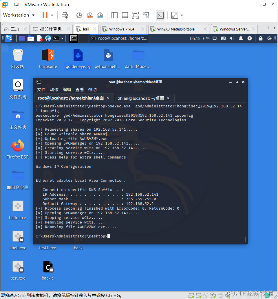The image size is (278, 299).
Task: Click 'Found writable share ADMIN$' line
Action: (72, 134)
